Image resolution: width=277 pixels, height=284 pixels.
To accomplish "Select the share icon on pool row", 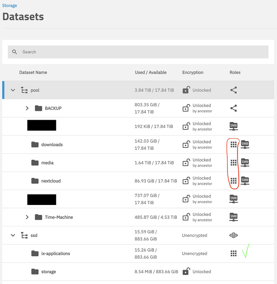I will [233, 90].
